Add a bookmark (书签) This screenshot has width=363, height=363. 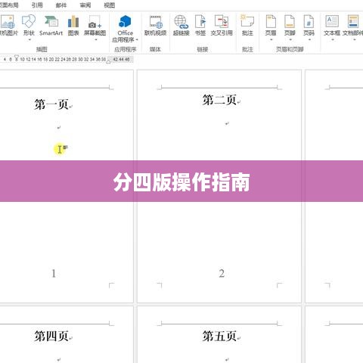(x=200, y=25)
